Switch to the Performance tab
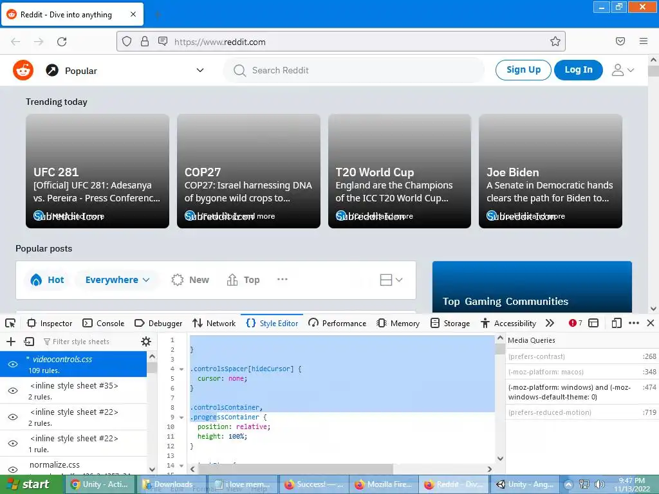 click(x=337, y=323)
